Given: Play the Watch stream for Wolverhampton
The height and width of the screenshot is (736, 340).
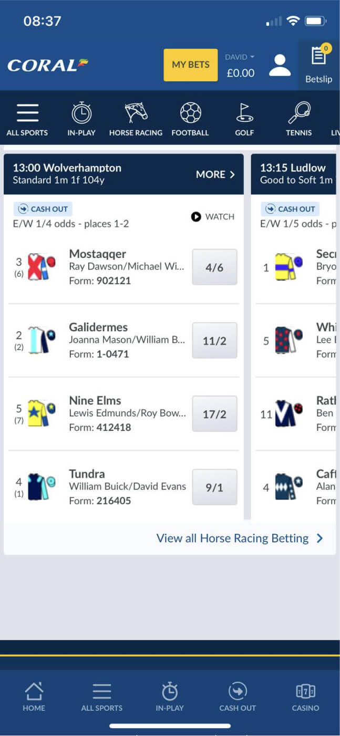Looking at the screenshot, I should click(x=212, y=216).
